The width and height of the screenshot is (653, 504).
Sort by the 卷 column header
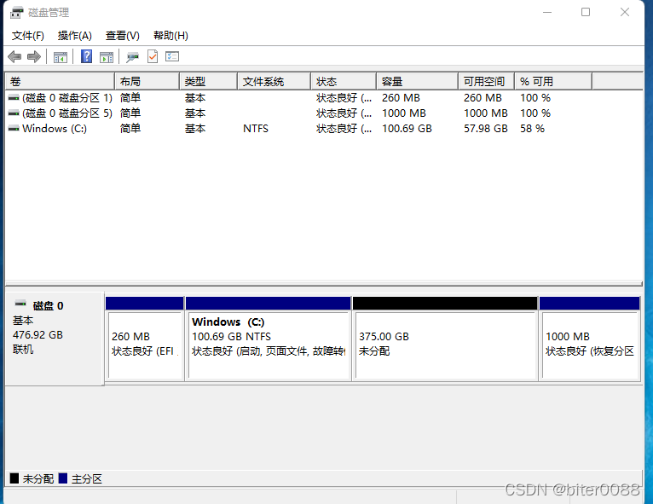click(60, 82)
